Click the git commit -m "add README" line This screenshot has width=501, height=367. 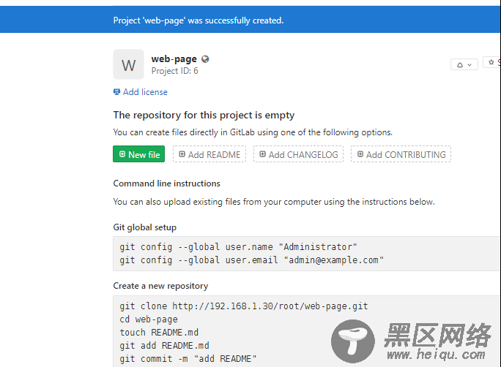point(188,359)
